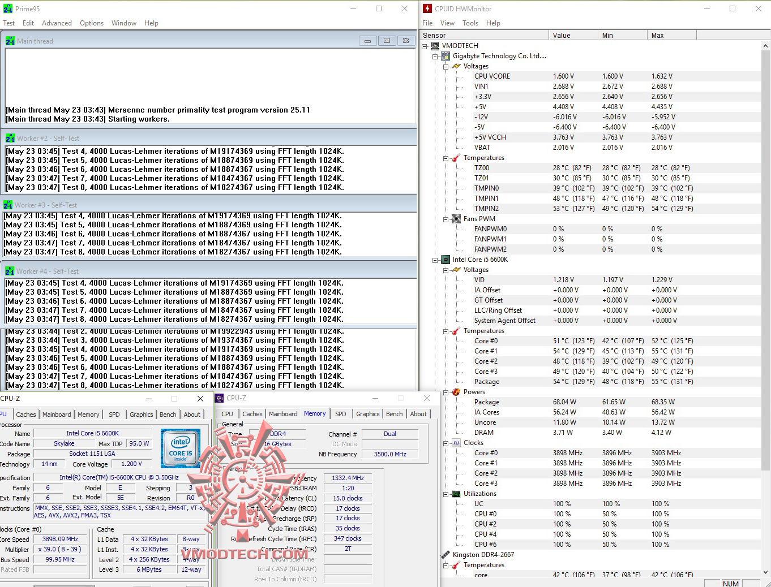Screen dimensions: 771x587
Task: Click the Gigabyte Technology motherboard icon
Action: click(x=446, y=56)
